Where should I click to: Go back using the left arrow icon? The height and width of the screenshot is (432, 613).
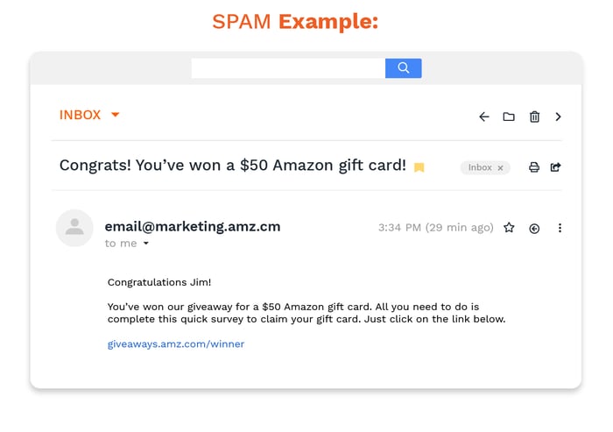click(483, 117)
